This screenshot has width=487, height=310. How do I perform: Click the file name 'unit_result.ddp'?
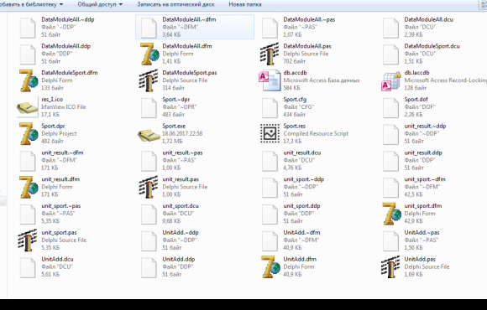[x=423, y=152]
